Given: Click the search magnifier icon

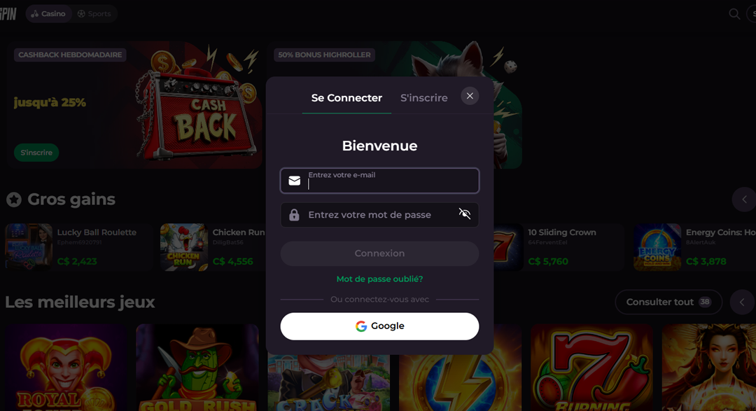Looking at the screenshot, I should 734,14.
